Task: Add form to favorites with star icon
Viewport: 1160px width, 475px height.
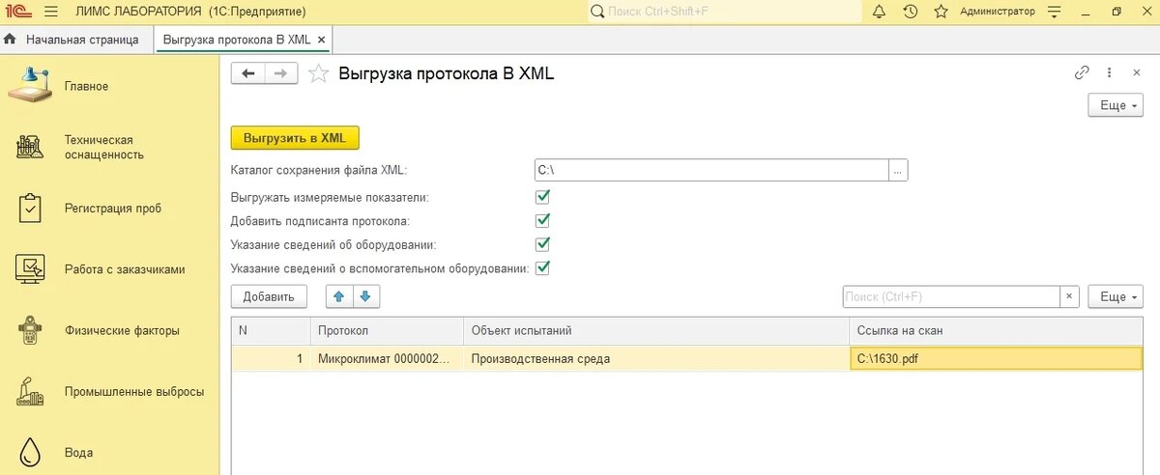Action: [x=317, y=73]
